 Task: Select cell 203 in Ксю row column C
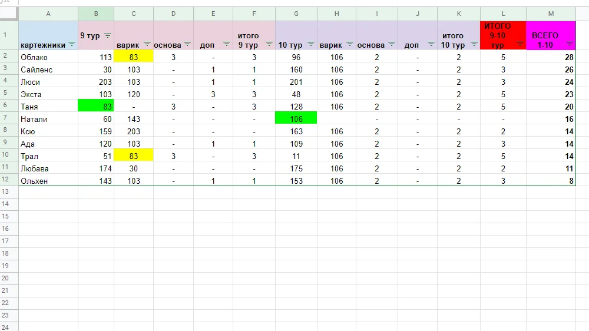tap(134, 131)
